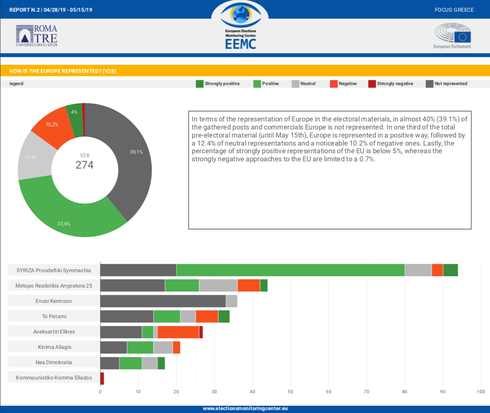Click SYRIZA's large green positive bar segment
The height and width of the screenshot is (413, 490).
290,270
